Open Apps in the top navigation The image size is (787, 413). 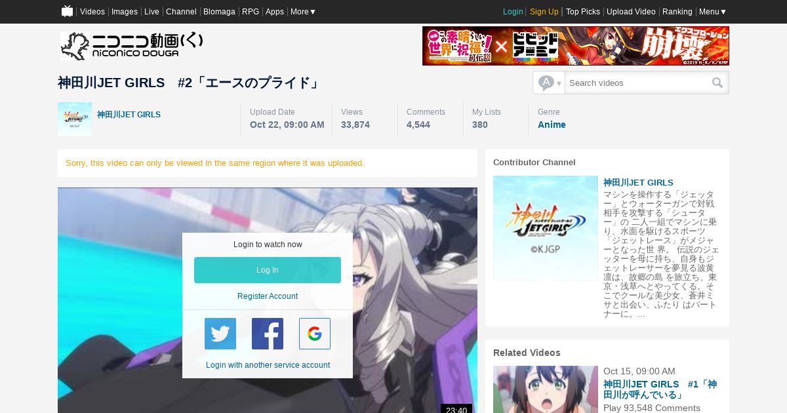tap(275, 12)
